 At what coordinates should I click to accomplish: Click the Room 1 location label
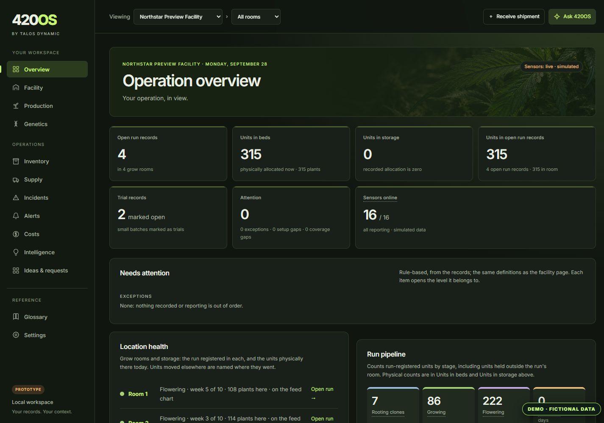tap(138, 394)
